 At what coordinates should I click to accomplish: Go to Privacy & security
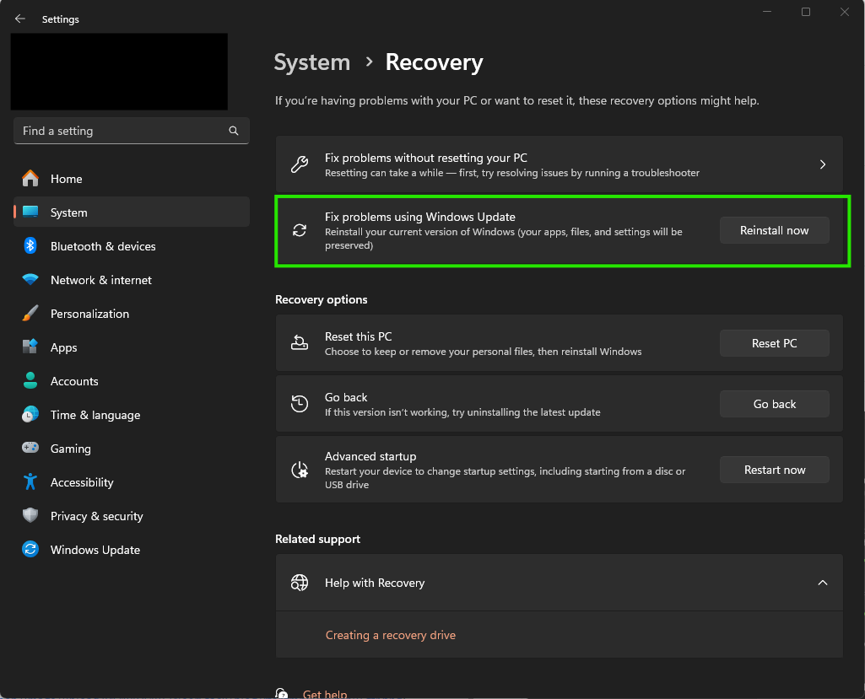[132, 515]
